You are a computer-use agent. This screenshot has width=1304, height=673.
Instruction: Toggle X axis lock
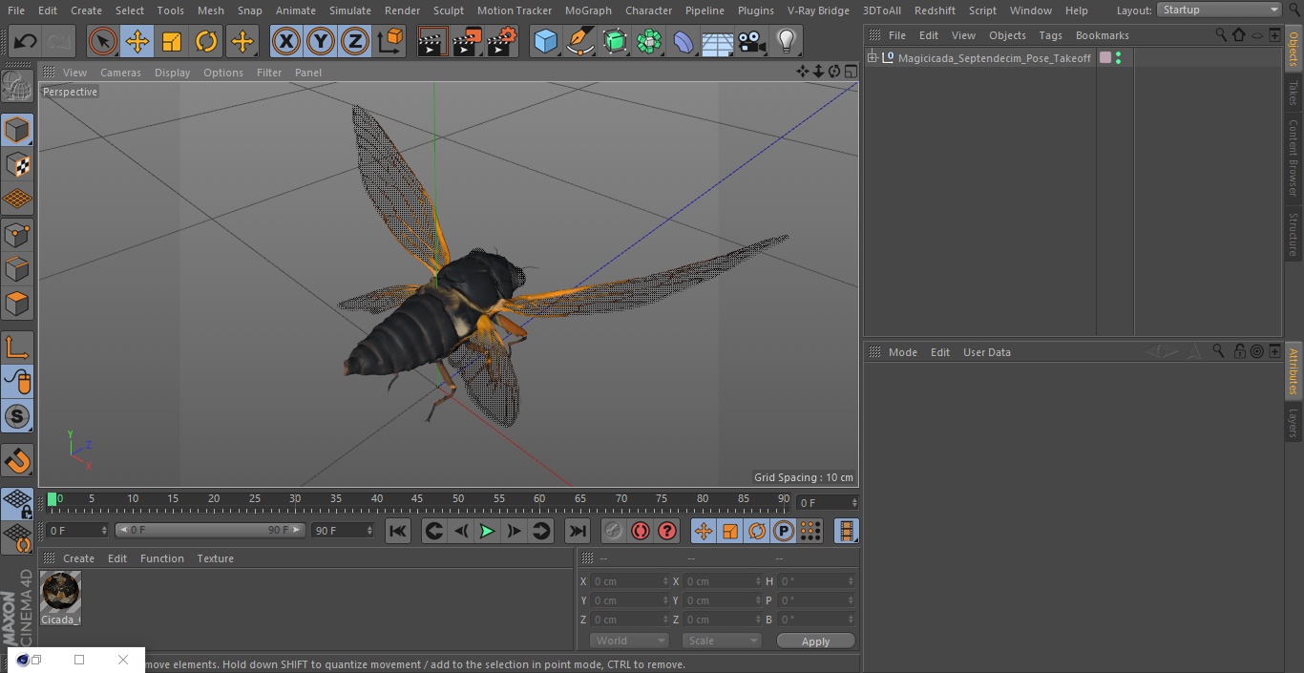[286, 41]
